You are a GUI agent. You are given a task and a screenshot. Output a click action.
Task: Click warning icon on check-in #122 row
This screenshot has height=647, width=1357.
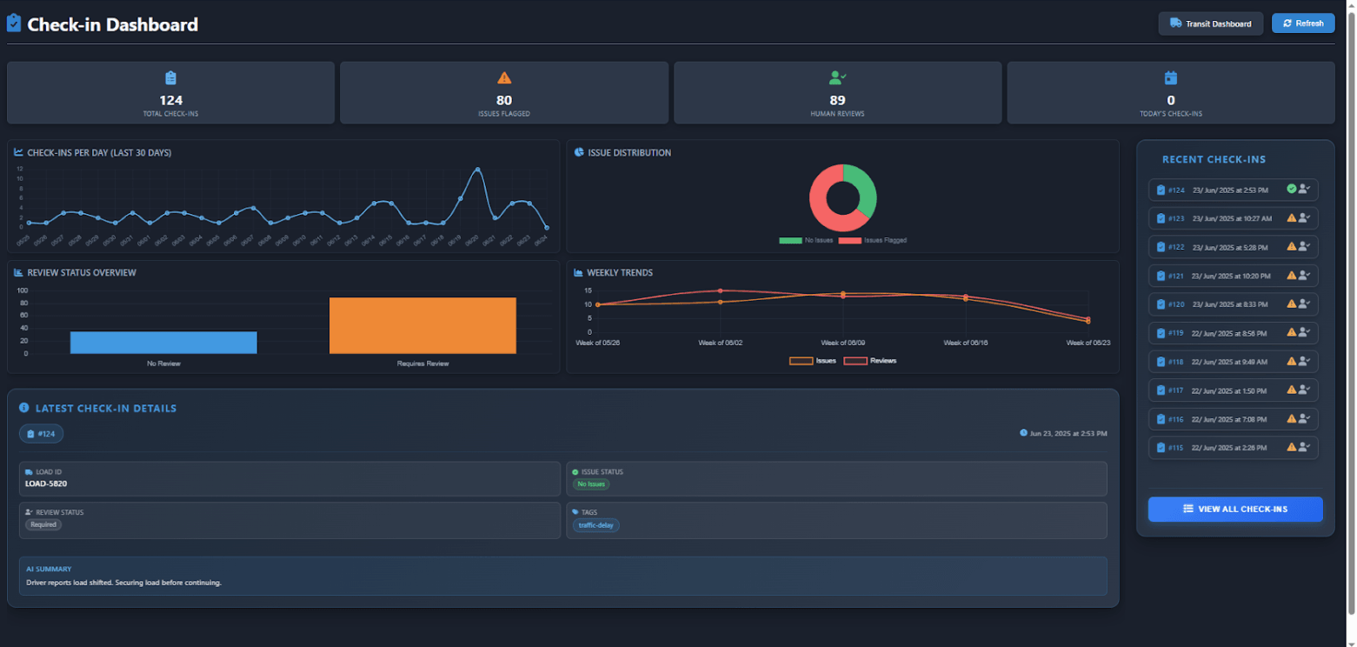coord(1292,247)
